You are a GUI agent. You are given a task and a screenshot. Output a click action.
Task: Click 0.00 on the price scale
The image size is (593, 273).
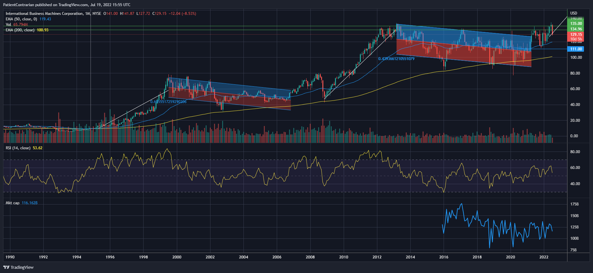(x=574, y=136)
